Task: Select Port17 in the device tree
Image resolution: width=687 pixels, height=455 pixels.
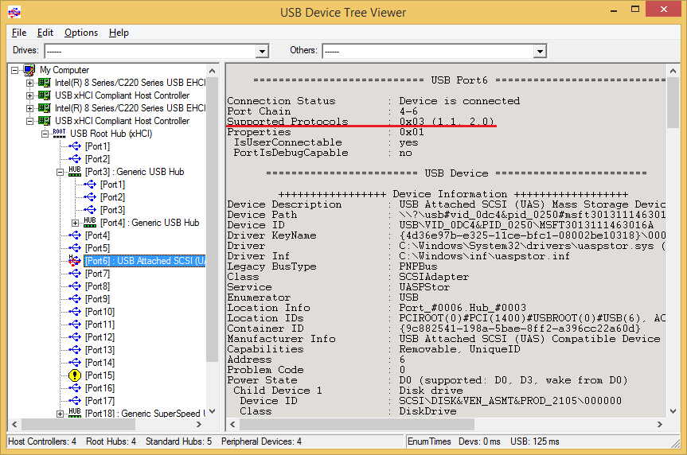Action: pos(100,401)
